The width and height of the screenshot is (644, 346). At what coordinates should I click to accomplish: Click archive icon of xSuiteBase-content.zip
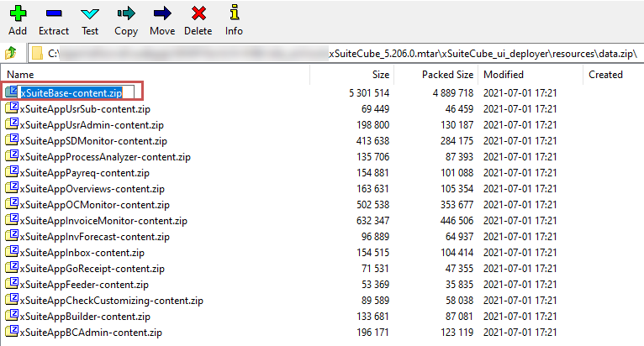[x=12, y=92]
